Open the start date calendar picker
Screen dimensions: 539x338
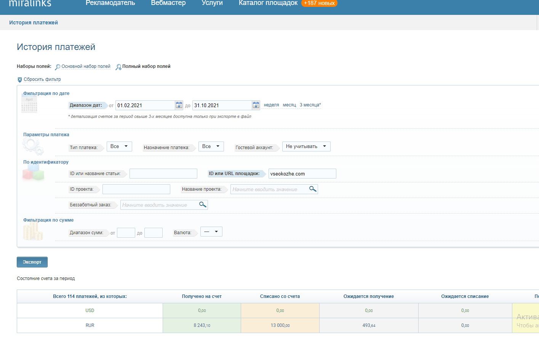click(x=179, y=105)
